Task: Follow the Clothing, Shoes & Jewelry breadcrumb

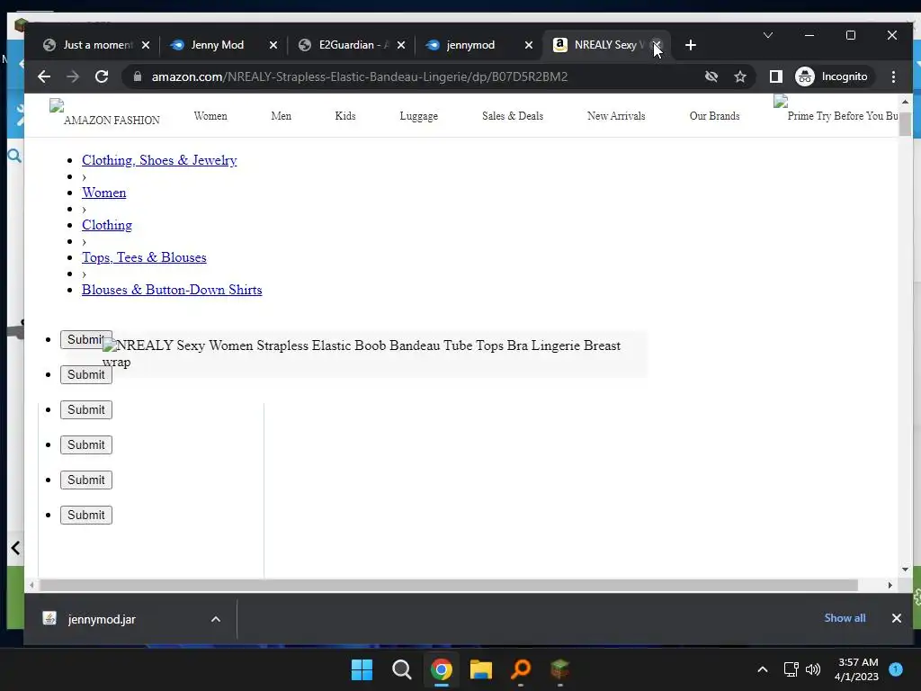Action: coord(159,160)
